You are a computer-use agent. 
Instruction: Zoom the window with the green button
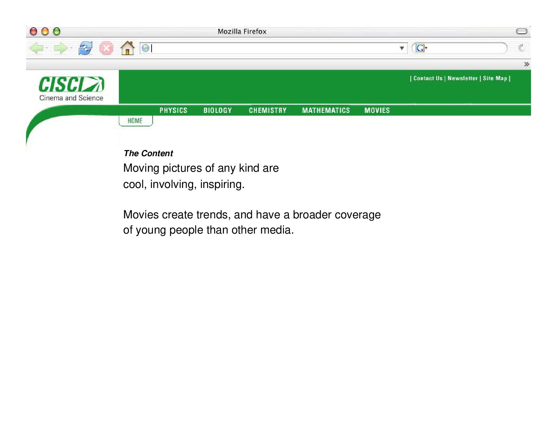point(57,31)
